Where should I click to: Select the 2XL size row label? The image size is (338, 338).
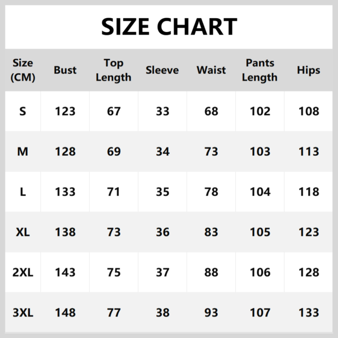[x=23, y=273]
